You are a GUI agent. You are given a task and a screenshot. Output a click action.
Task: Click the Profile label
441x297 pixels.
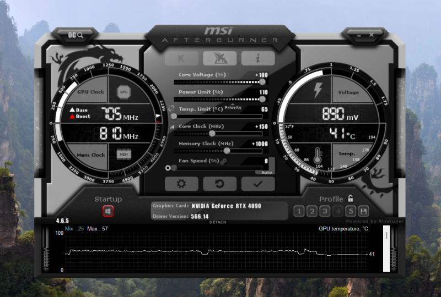(x=331, y=199)
